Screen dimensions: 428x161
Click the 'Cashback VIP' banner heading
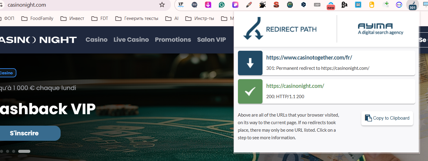48,109
